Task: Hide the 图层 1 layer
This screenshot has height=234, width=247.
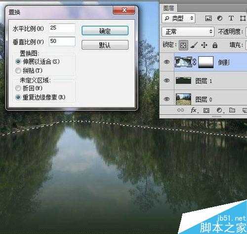Action: (166, 80)
